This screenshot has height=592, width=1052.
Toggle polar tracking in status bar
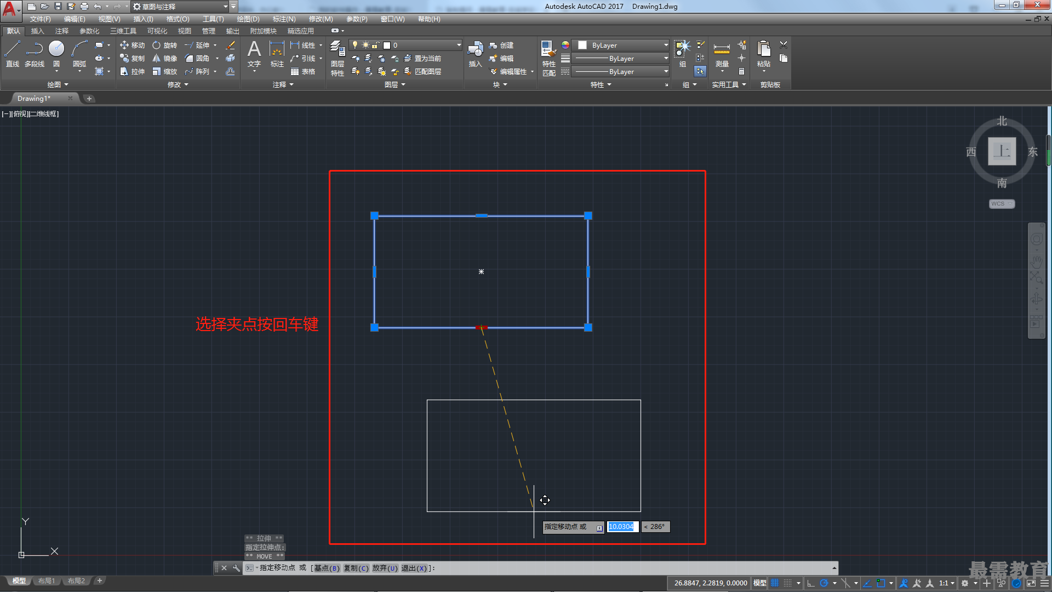(824, 583)
